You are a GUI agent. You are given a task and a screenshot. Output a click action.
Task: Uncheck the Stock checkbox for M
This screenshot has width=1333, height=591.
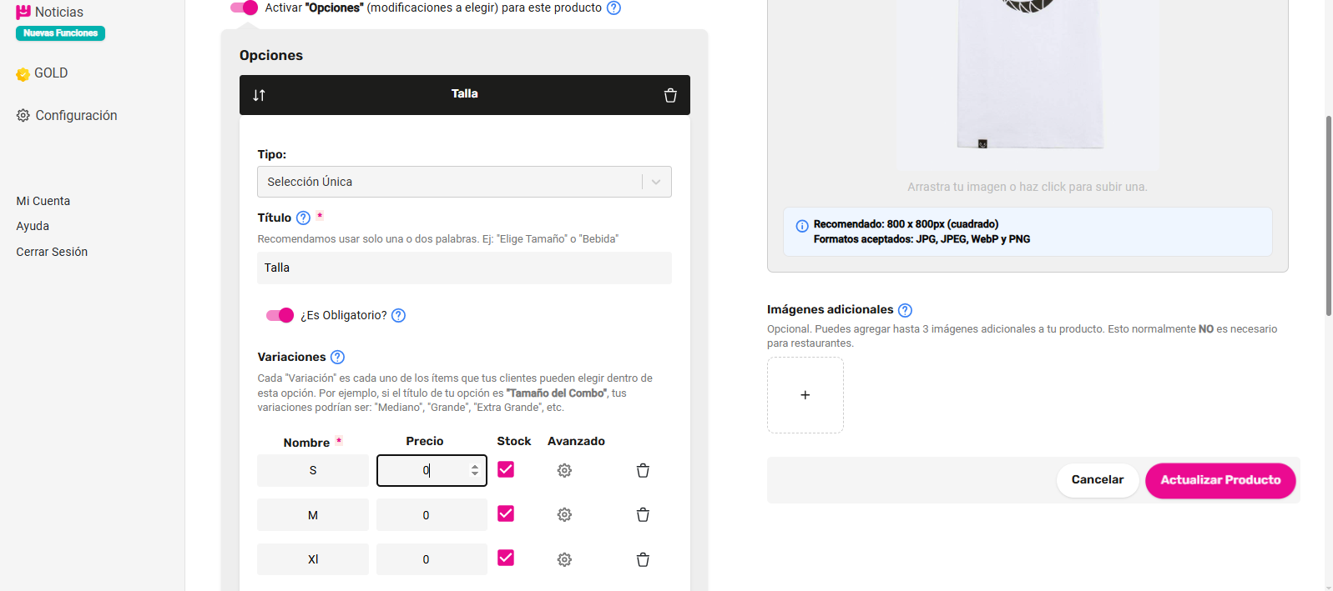tap(506, 513)
